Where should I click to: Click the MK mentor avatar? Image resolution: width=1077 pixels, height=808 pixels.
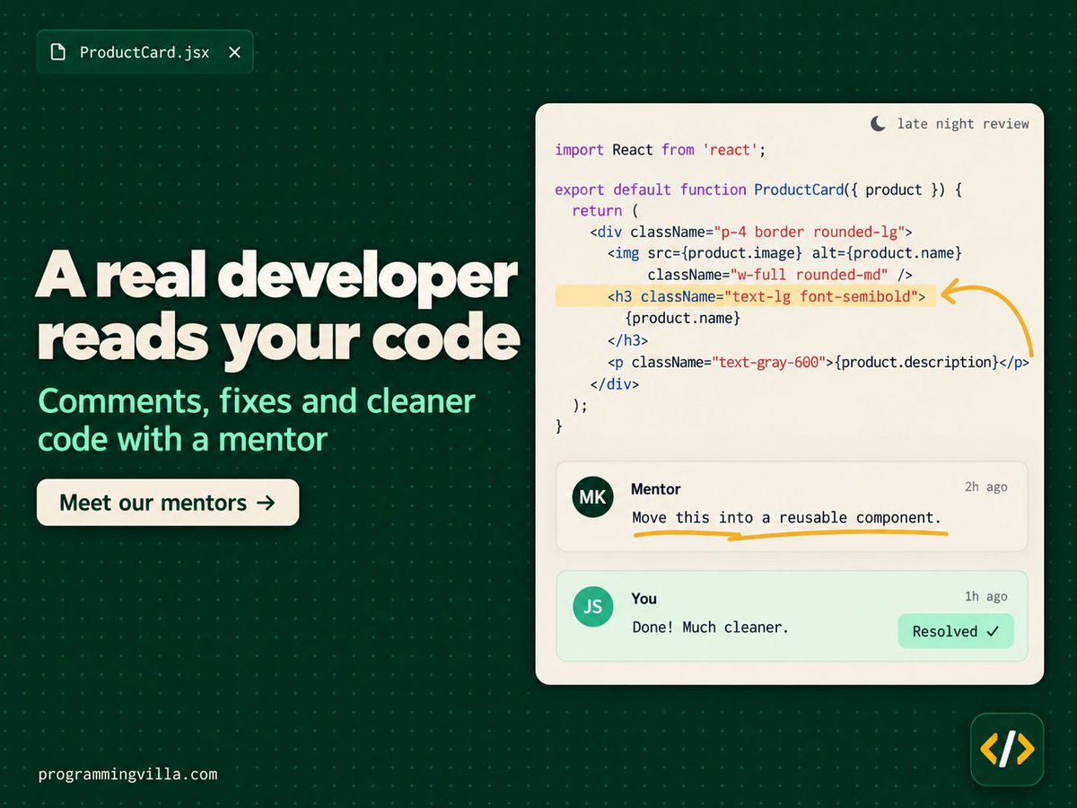tap(592, 497)
